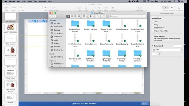Switch Finder to list view
Viewport: 189px width, 106px height.
coord(72,16)
